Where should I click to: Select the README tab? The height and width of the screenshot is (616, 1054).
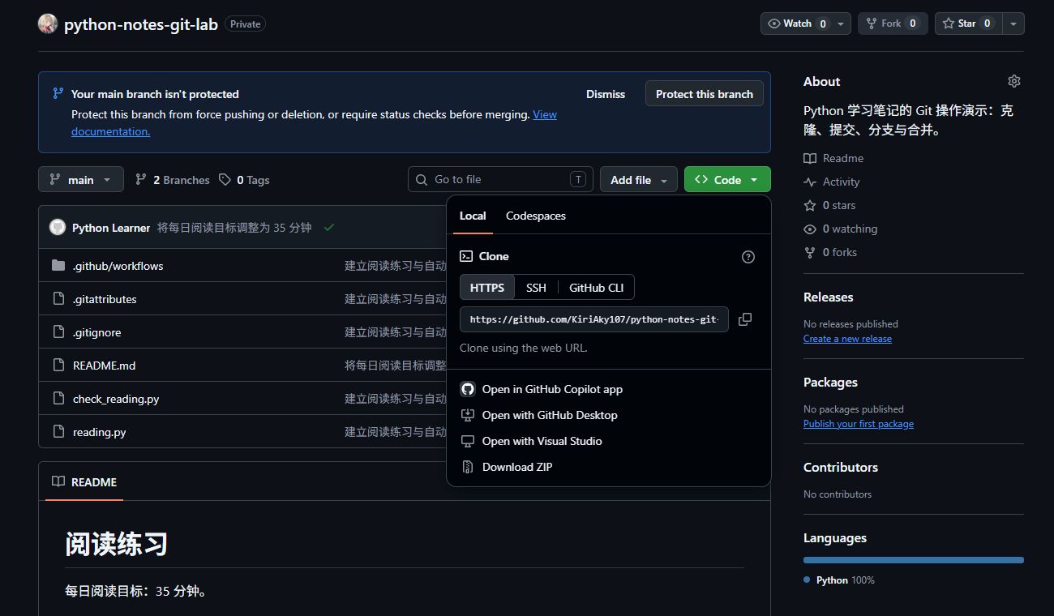coord(84,482)
